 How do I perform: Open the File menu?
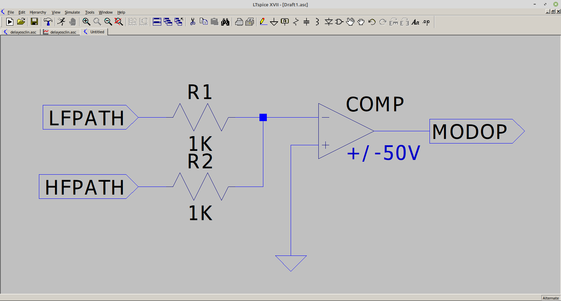coord(11,12)
